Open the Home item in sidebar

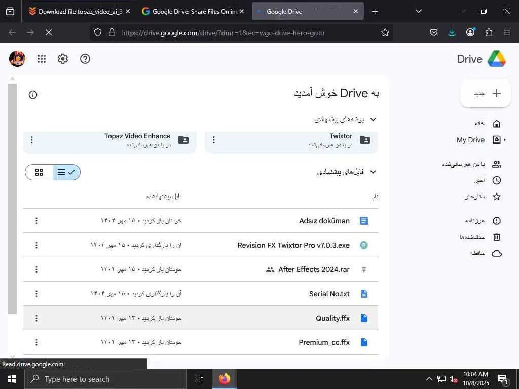click(x=488, y=124)
